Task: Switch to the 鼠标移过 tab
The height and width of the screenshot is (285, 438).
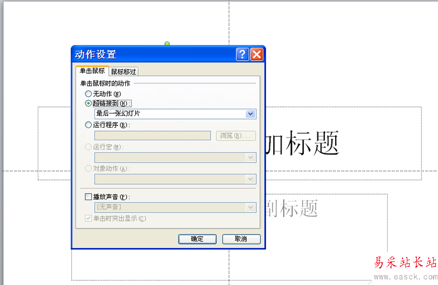Action: (124, 72)
